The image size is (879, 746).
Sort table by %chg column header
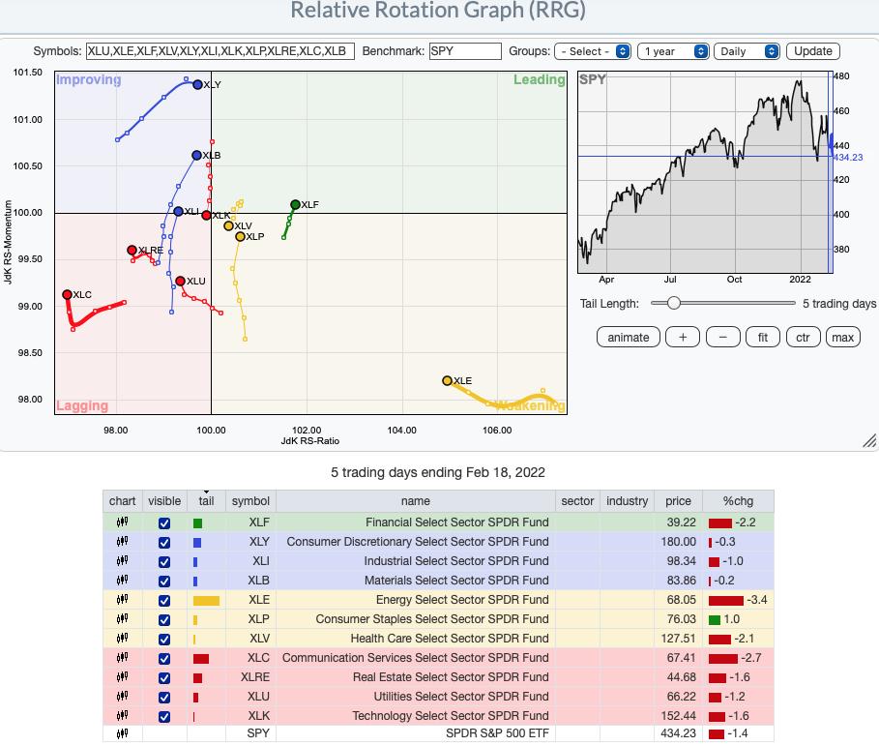point(738,501)
